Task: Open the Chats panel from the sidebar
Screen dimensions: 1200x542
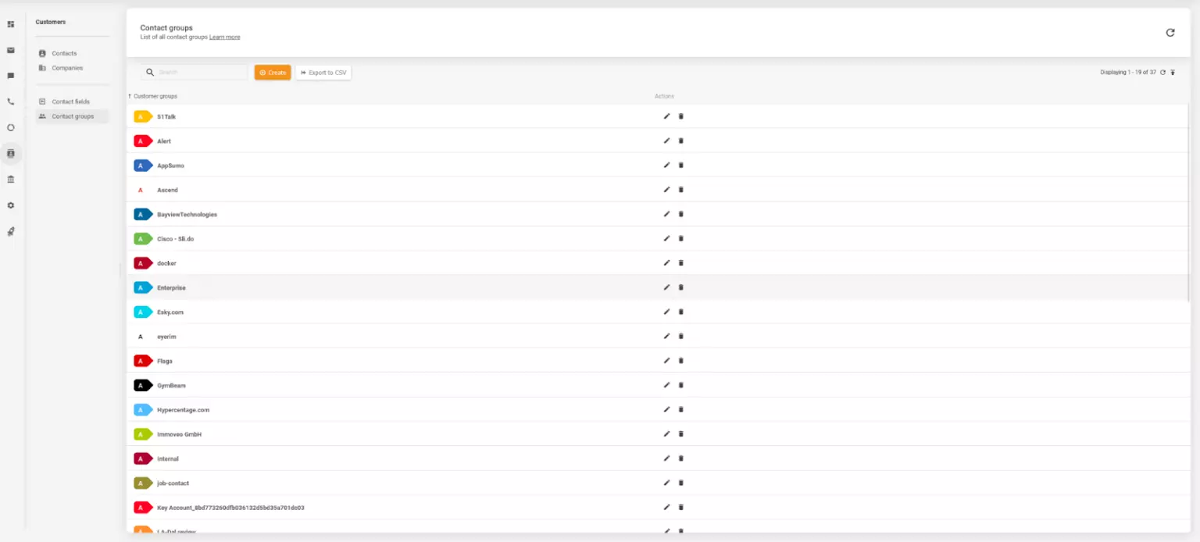Action: tap(10, 75)
